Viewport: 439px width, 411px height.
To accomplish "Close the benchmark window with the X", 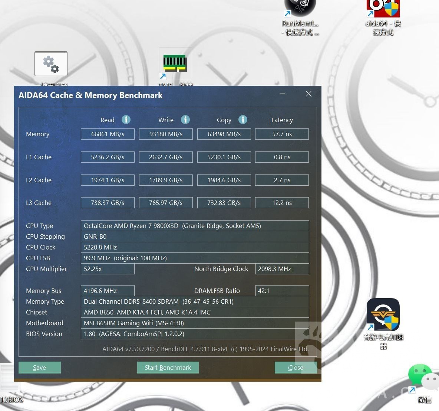I will 308,94.
